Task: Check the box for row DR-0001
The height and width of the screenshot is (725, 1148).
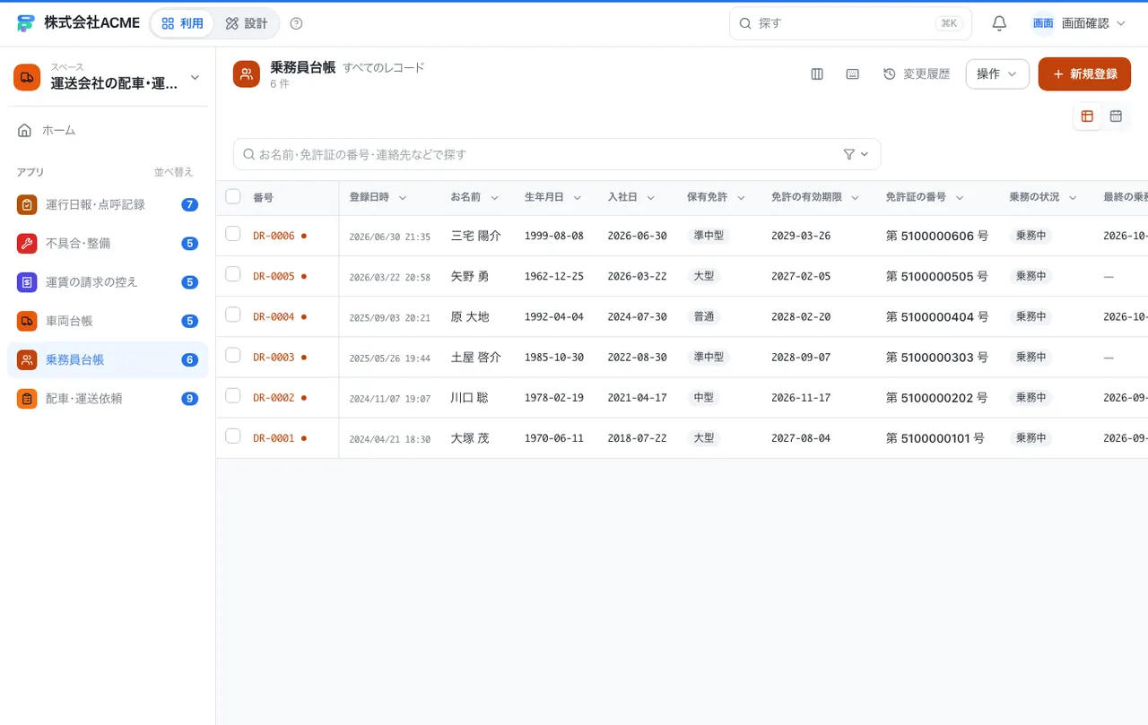Action: [233, 436]
